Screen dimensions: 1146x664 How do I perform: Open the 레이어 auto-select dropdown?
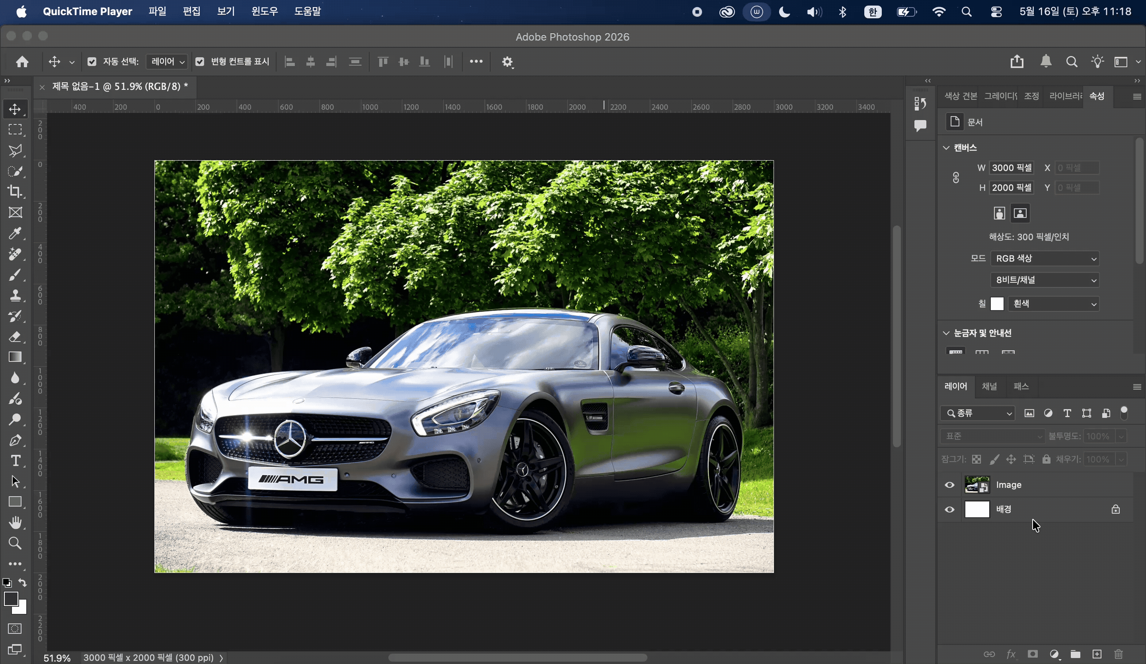tap(167, 62)
